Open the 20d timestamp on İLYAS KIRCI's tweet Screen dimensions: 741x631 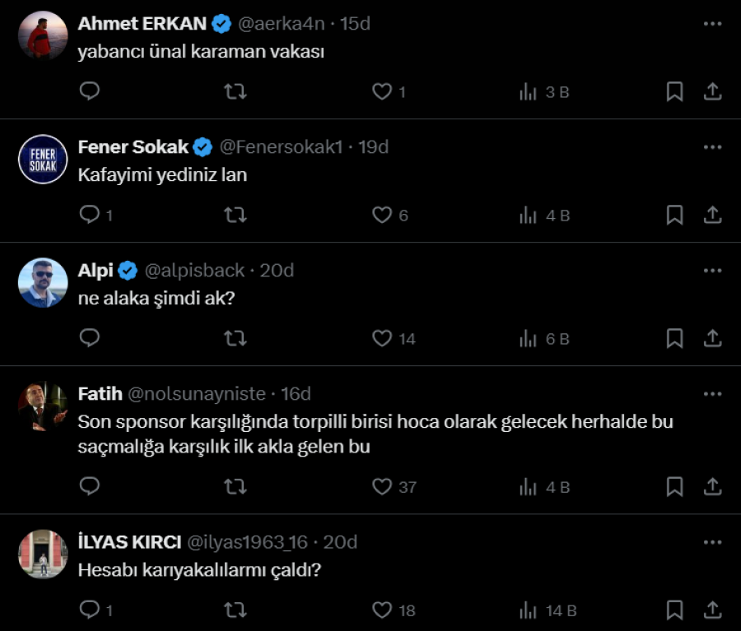pyautogui.click(x=340, y=541)
